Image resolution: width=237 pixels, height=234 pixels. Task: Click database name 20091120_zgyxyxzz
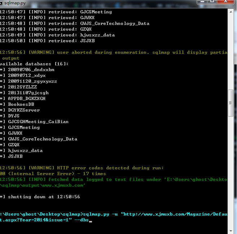[x=32, y=81]
